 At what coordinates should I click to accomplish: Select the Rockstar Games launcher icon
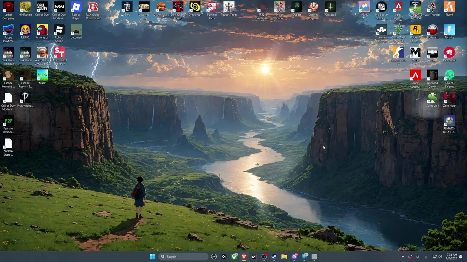pos(415,33)
